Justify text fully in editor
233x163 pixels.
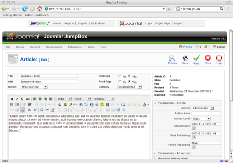51,99
